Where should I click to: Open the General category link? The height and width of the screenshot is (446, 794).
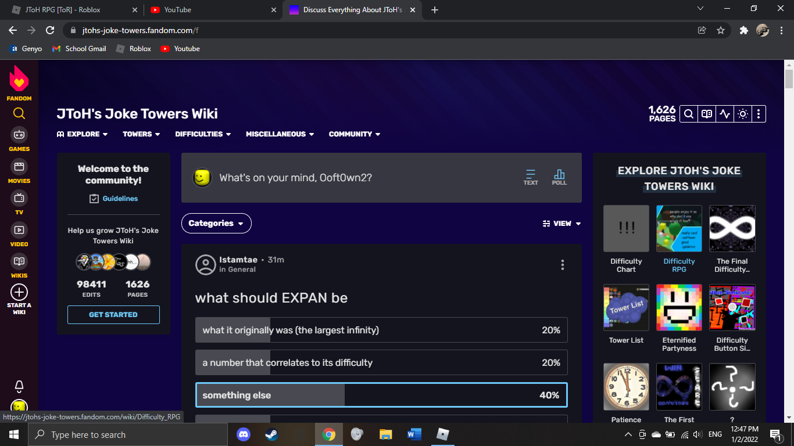242,269
